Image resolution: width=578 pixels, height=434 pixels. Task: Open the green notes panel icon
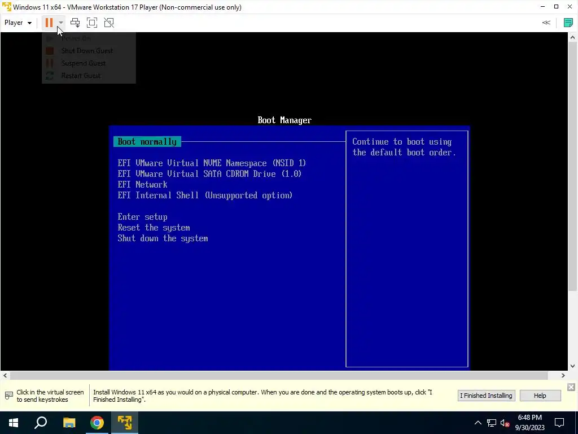click(568, 23)
